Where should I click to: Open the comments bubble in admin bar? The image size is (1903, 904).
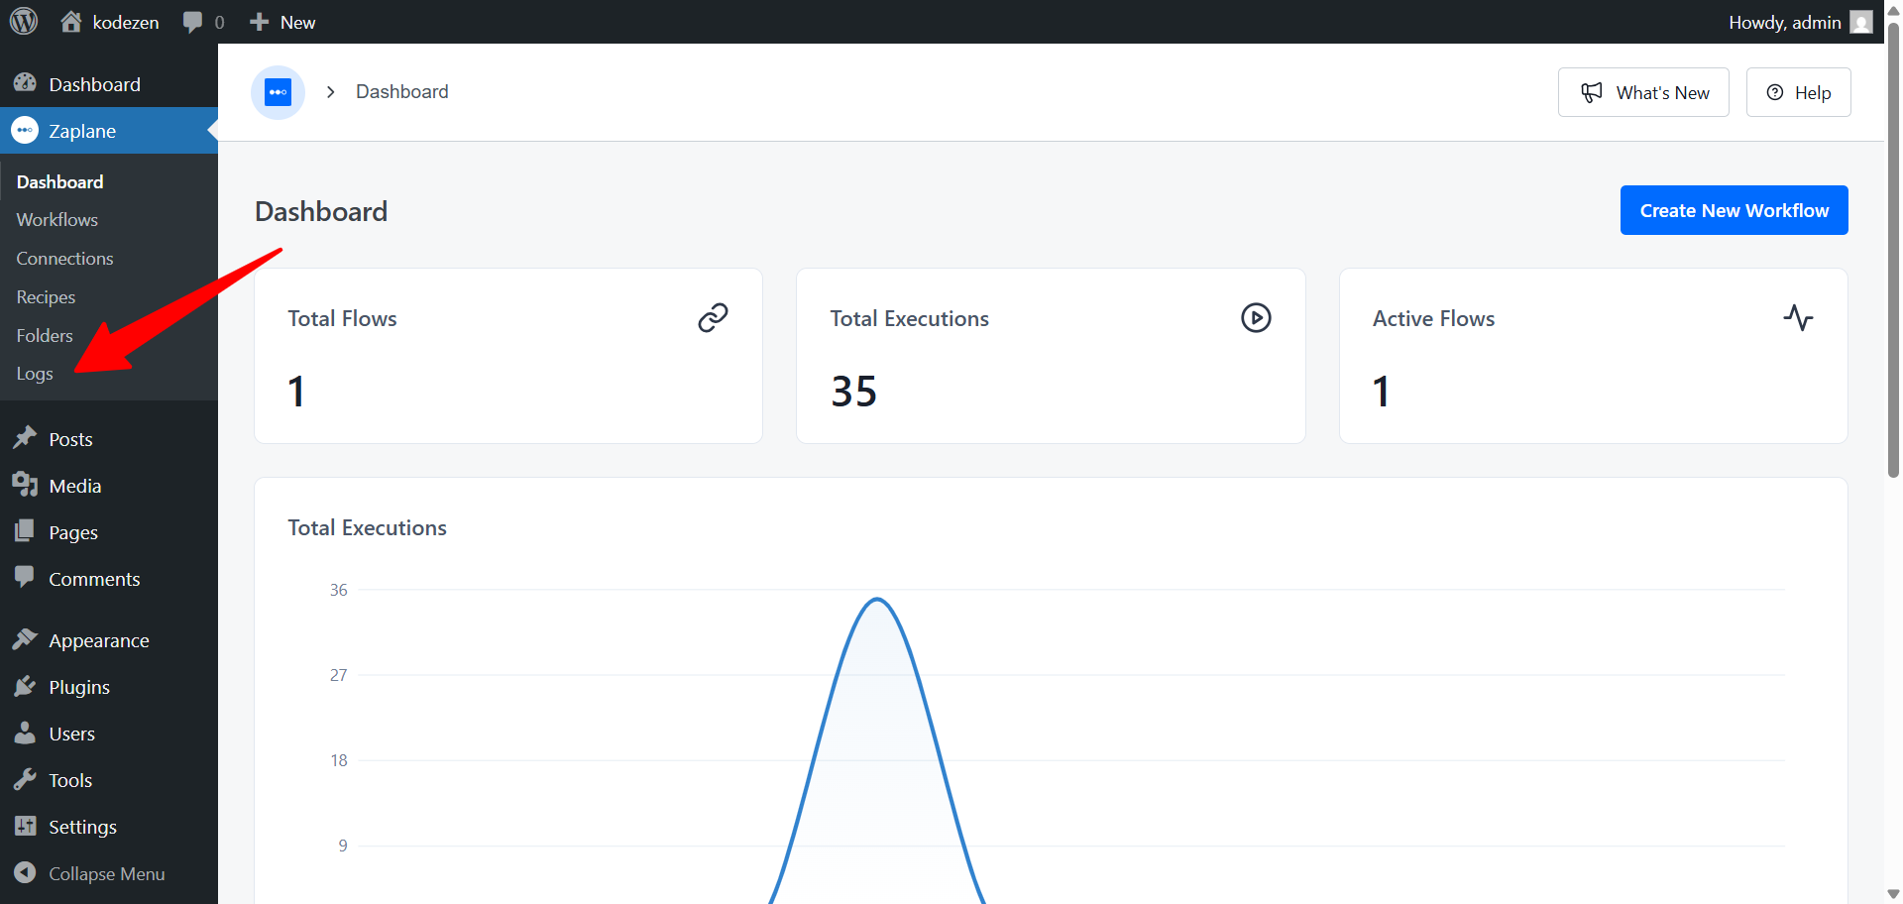192,22
